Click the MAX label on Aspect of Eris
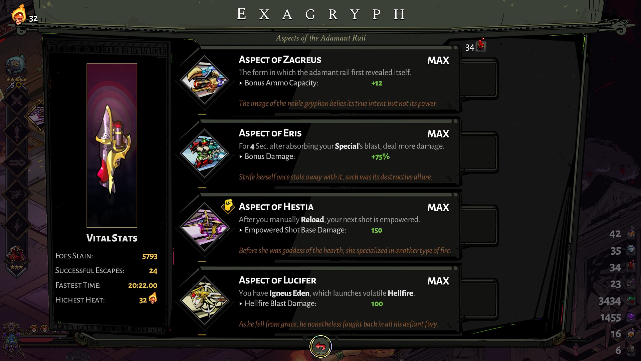Screen dimensions: 641x361 (438, 134)
